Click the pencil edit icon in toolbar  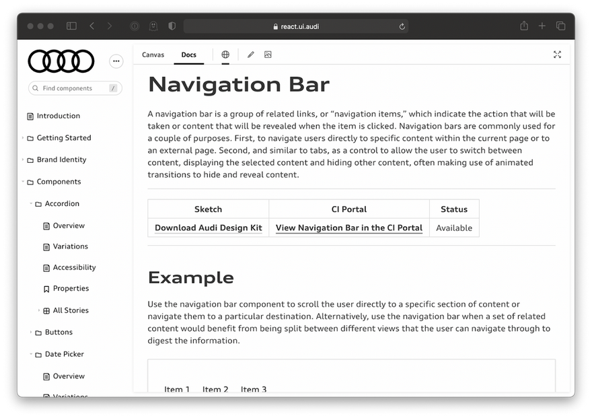(x=251, y=55)
